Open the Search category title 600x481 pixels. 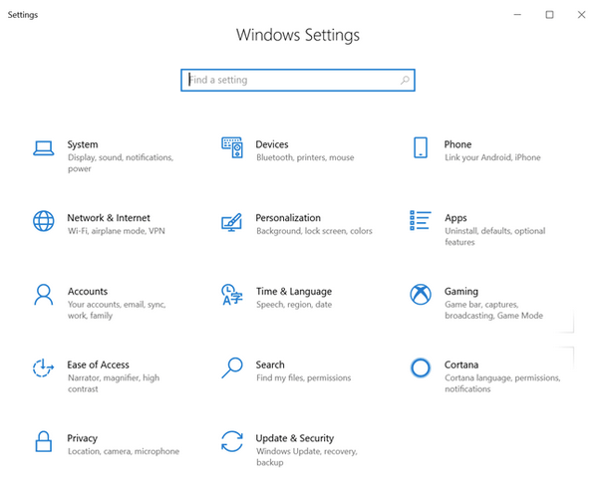tap(270, 364)
